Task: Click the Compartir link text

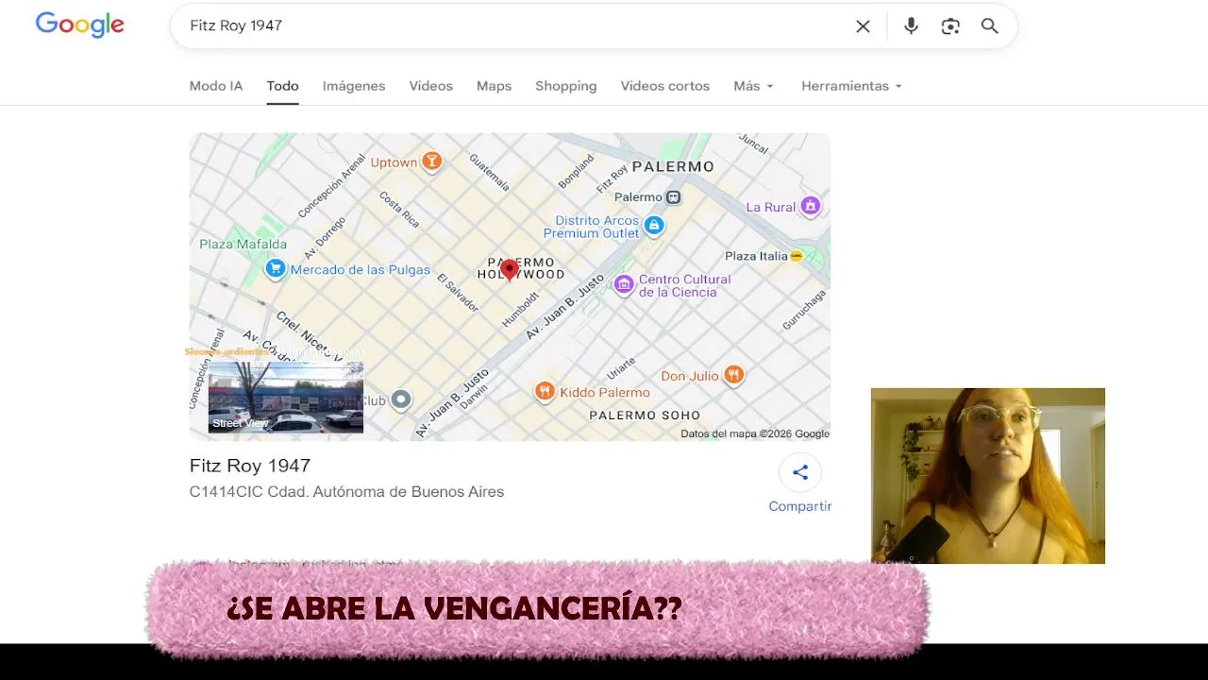Action: click(x=800, y=506)
